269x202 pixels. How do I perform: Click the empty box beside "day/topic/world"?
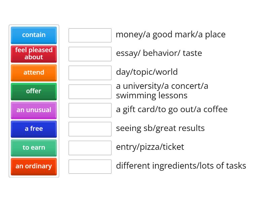point(90,72)
